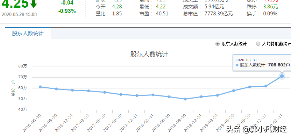The width and height of the screenshot is (291, 137).
Task: Click the 80万 y-axis label
Action: pos(23,66)
